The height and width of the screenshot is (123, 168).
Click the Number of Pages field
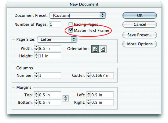(x=55, y=24)
